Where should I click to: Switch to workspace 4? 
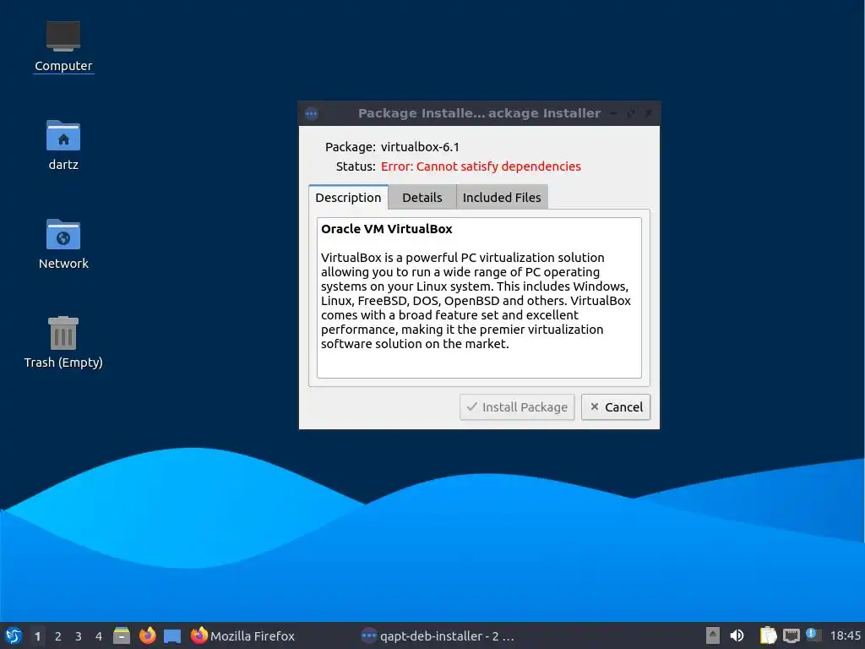click(x=99, y=636)
